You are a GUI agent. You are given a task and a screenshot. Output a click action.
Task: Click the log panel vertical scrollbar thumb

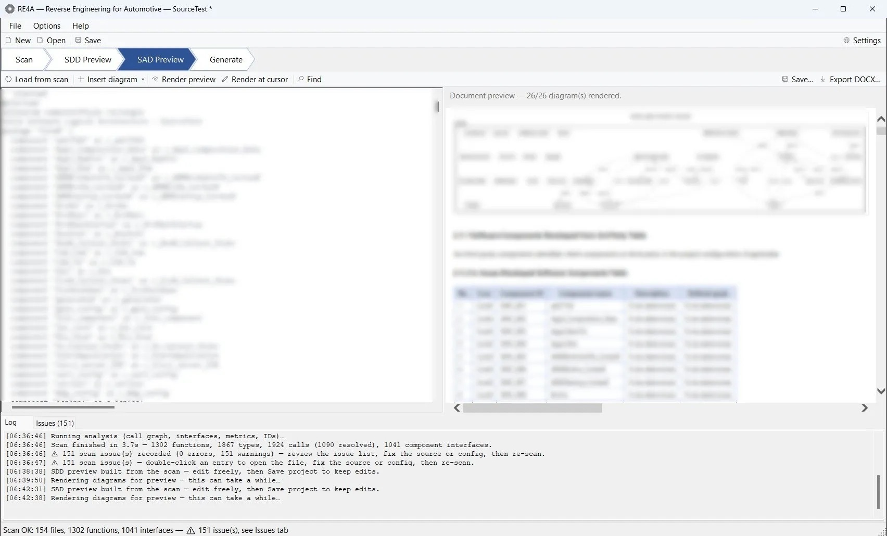coord(878,492)
